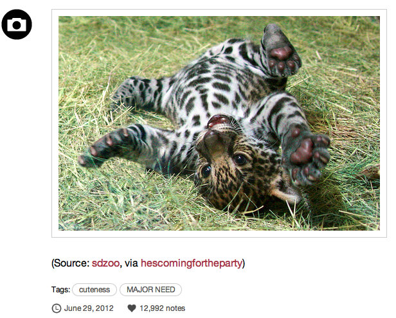Click the clock icon beside the date
The height and width of the screenshot is (318, 396).
tap(57, 308)
